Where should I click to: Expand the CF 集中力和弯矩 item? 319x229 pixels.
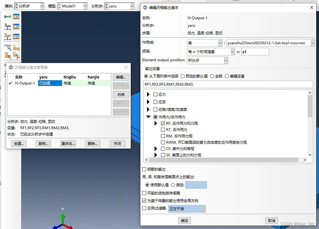156,149
